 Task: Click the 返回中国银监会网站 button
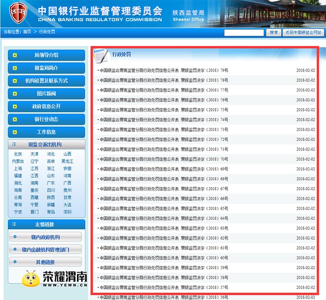click(x=303, y=33)
